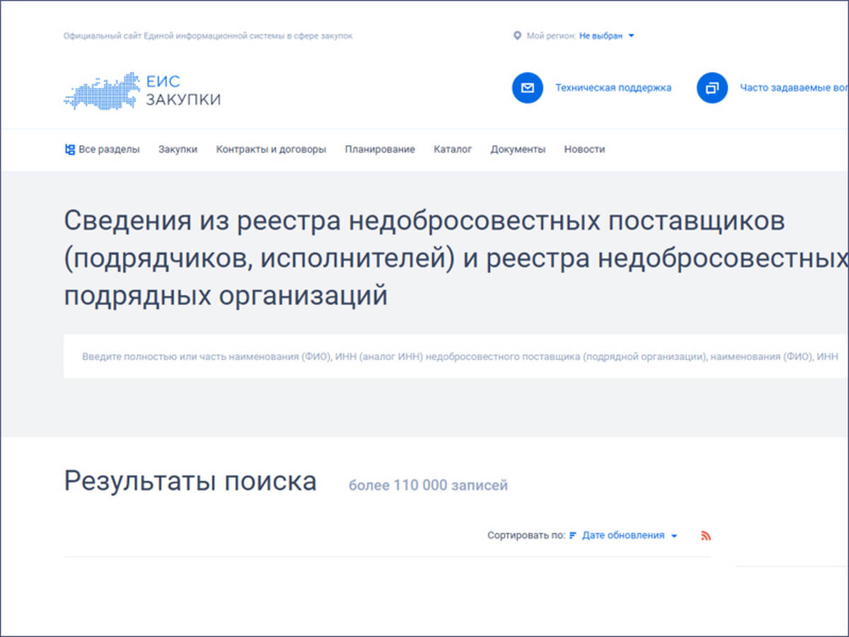The width and height of the screenshot is (849, 637).
Task: Open the Часто задаваемые вопросы link
Action: click(x=794, y=88)
